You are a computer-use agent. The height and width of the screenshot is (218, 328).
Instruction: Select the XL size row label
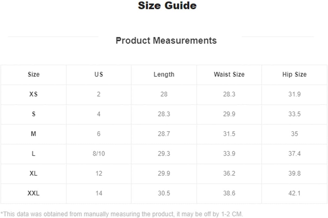pos(33,173)
